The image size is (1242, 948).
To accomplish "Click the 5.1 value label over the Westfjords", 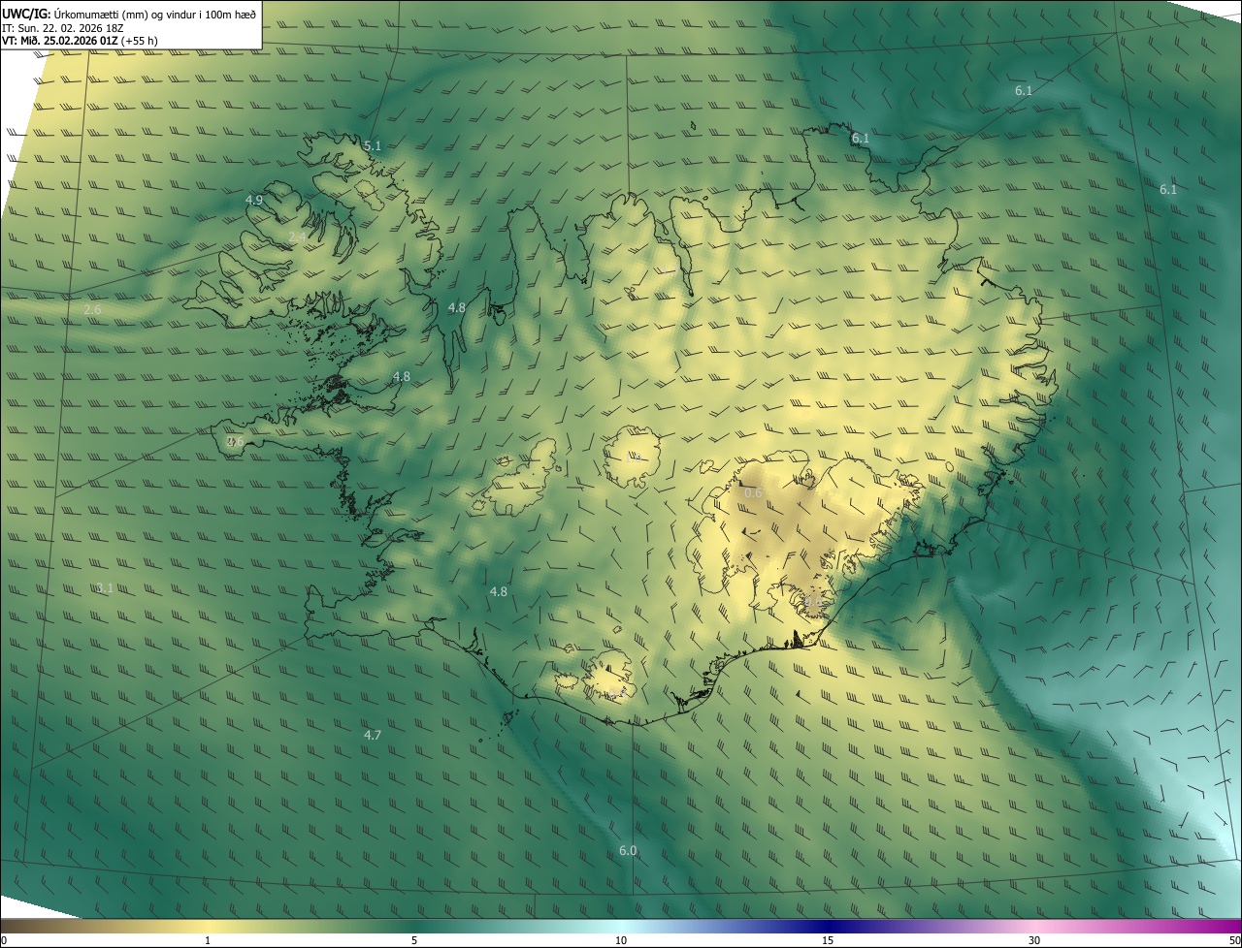I will coord(373,146).
